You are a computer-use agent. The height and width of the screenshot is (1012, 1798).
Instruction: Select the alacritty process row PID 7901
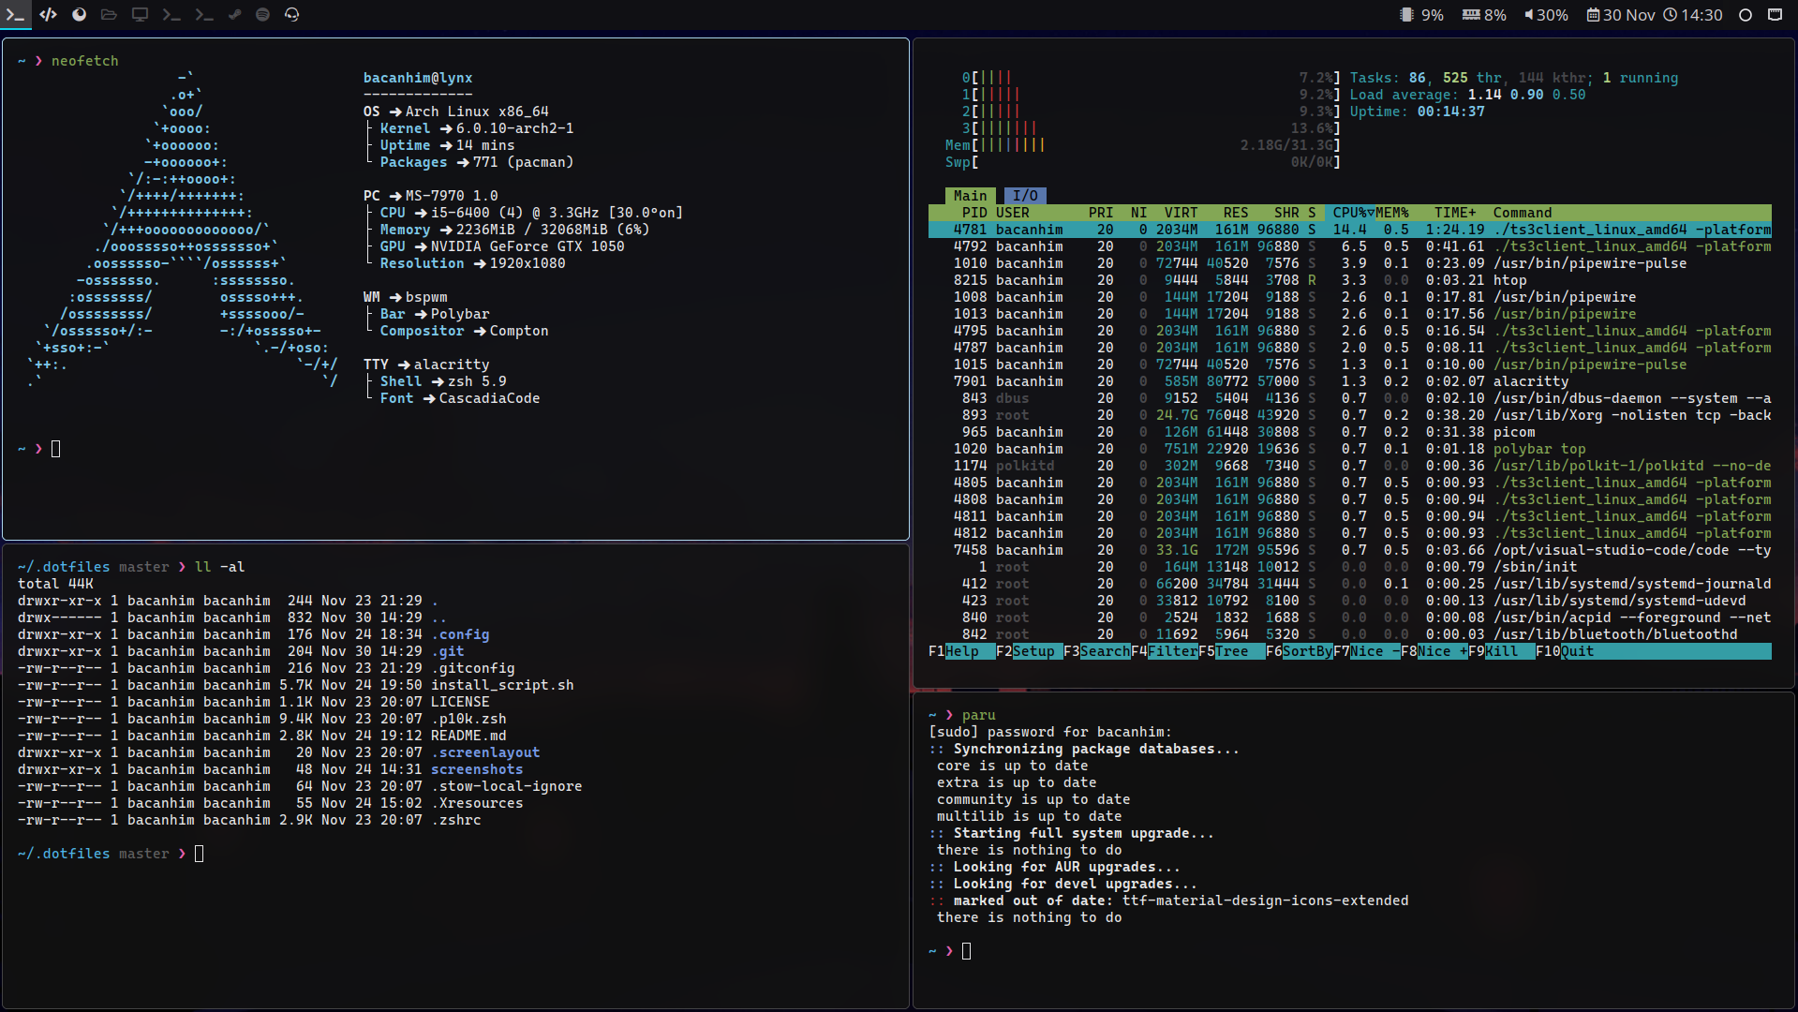click(1350, 381)
